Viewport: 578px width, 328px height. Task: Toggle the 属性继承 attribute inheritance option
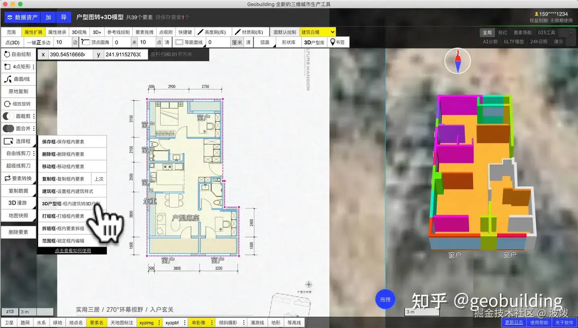click(57, 32)
